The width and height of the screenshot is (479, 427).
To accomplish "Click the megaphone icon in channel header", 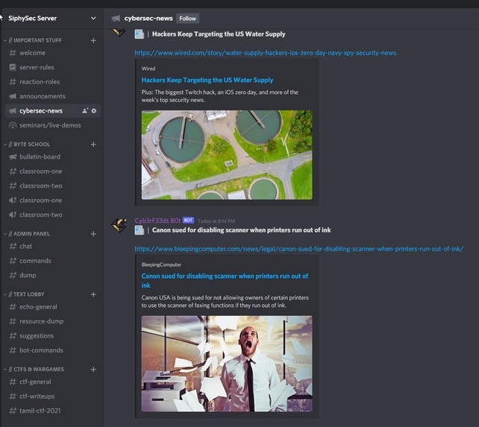I will [x=116, y=19].
